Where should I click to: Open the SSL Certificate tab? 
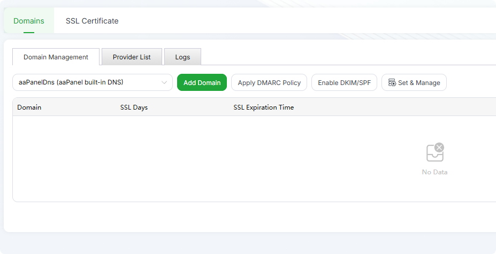click(x=92, y=21)
